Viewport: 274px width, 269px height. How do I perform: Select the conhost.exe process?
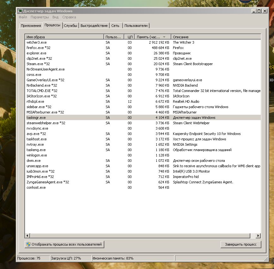[x=143, y=187]
